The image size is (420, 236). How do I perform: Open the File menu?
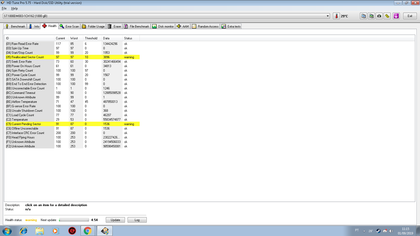4,8
